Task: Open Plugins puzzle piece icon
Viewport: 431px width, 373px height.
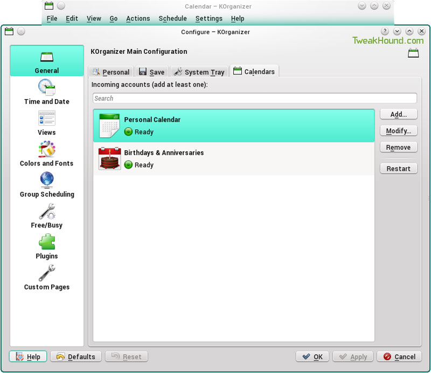Action: [47, 242]
